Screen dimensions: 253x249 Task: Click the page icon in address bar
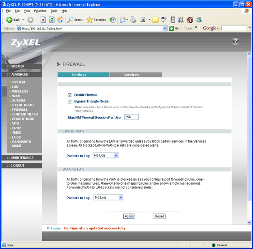[x=19, y=29]
